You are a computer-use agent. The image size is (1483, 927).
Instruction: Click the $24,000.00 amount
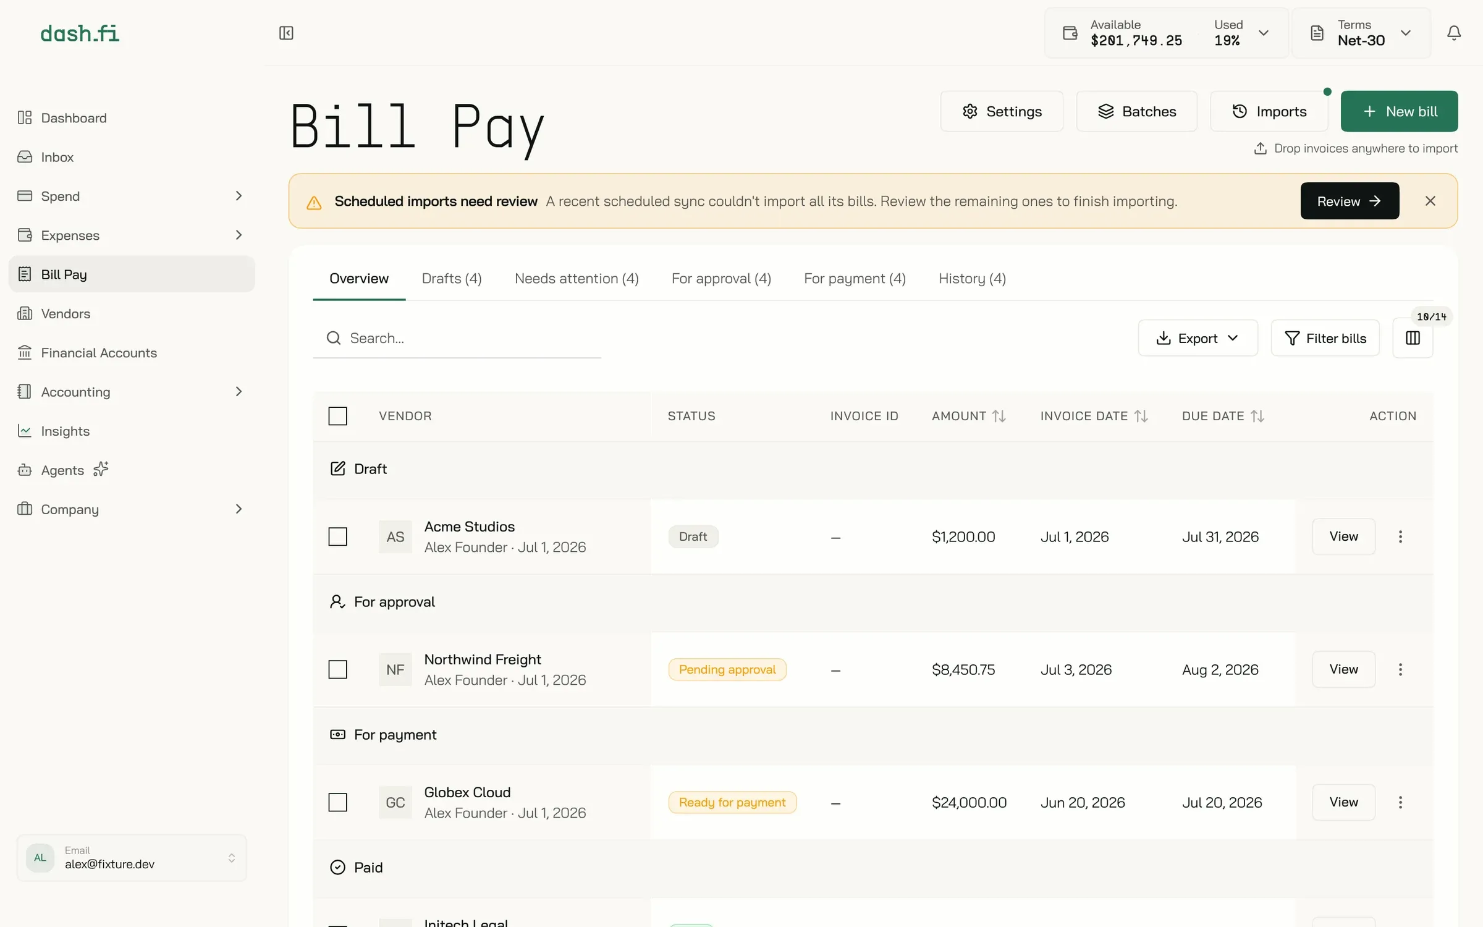pyautogui.click(x=969, y=802)
